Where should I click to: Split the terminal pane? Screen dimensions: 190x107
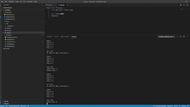pos(181,37)
